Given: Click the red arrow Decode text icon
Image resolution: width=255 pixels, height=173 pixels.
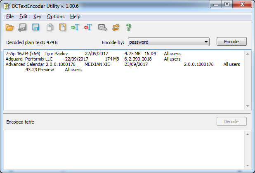Looking at the screenshot, I should pyautogui.click(x=87, y=28).
